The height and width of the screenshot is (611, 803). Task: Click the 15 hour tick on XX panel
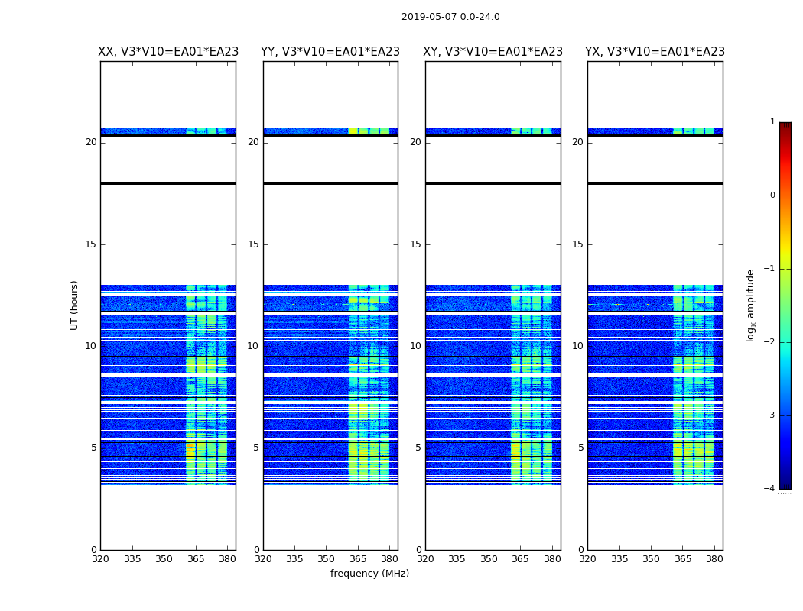(x=91, y=244)
